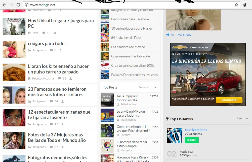The width and height of the screenshot is (252, 162).
Task: Bookmark page with the star icon
Action: 236,5
